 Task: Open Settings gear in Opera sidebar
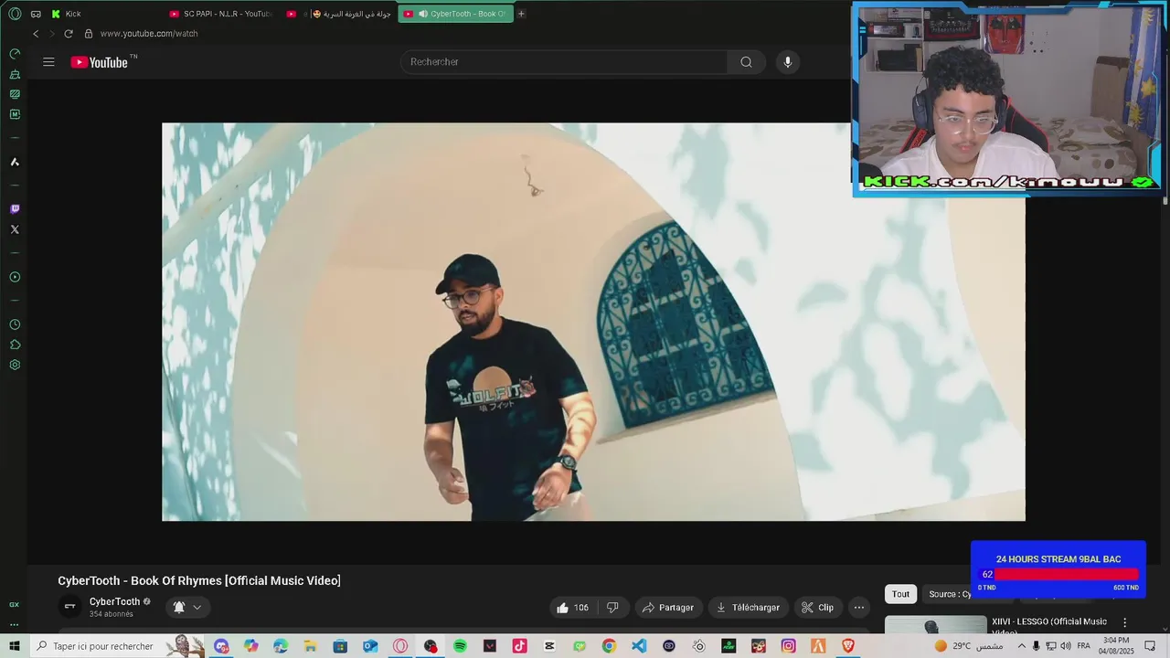pos(15,365)
